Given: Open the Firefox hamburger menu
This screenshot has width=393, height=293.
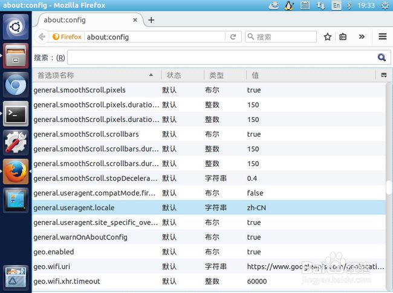Looking at the screenshot, I should 383,37.
